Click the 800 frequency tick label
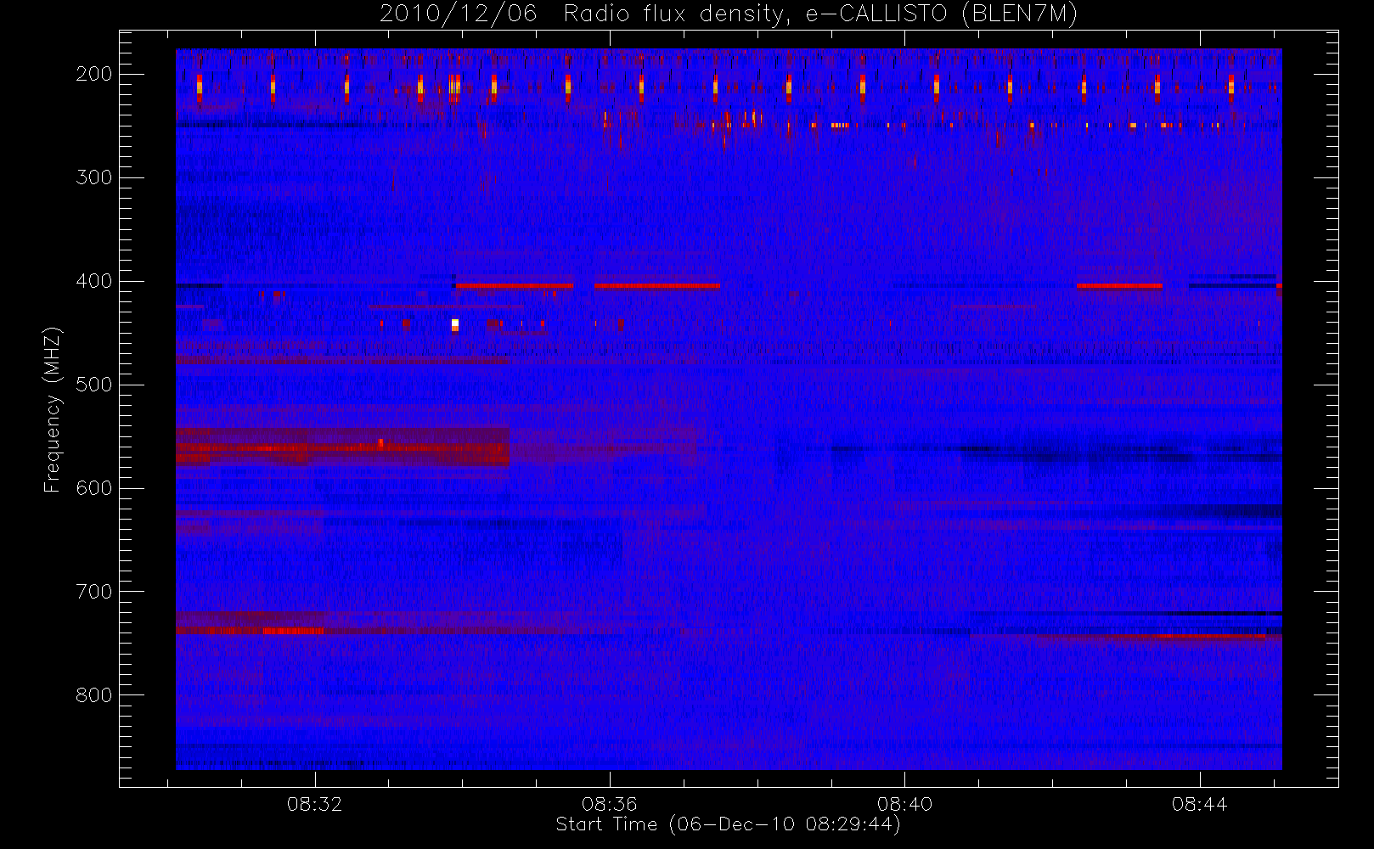This screenshot has height=849, width=1374. (94, 695)
